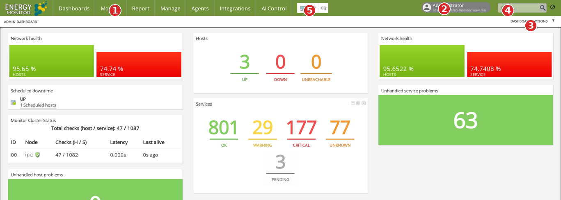Open the AI Control menu
Viewport: 561px width, 200px height.
point(274,8)
